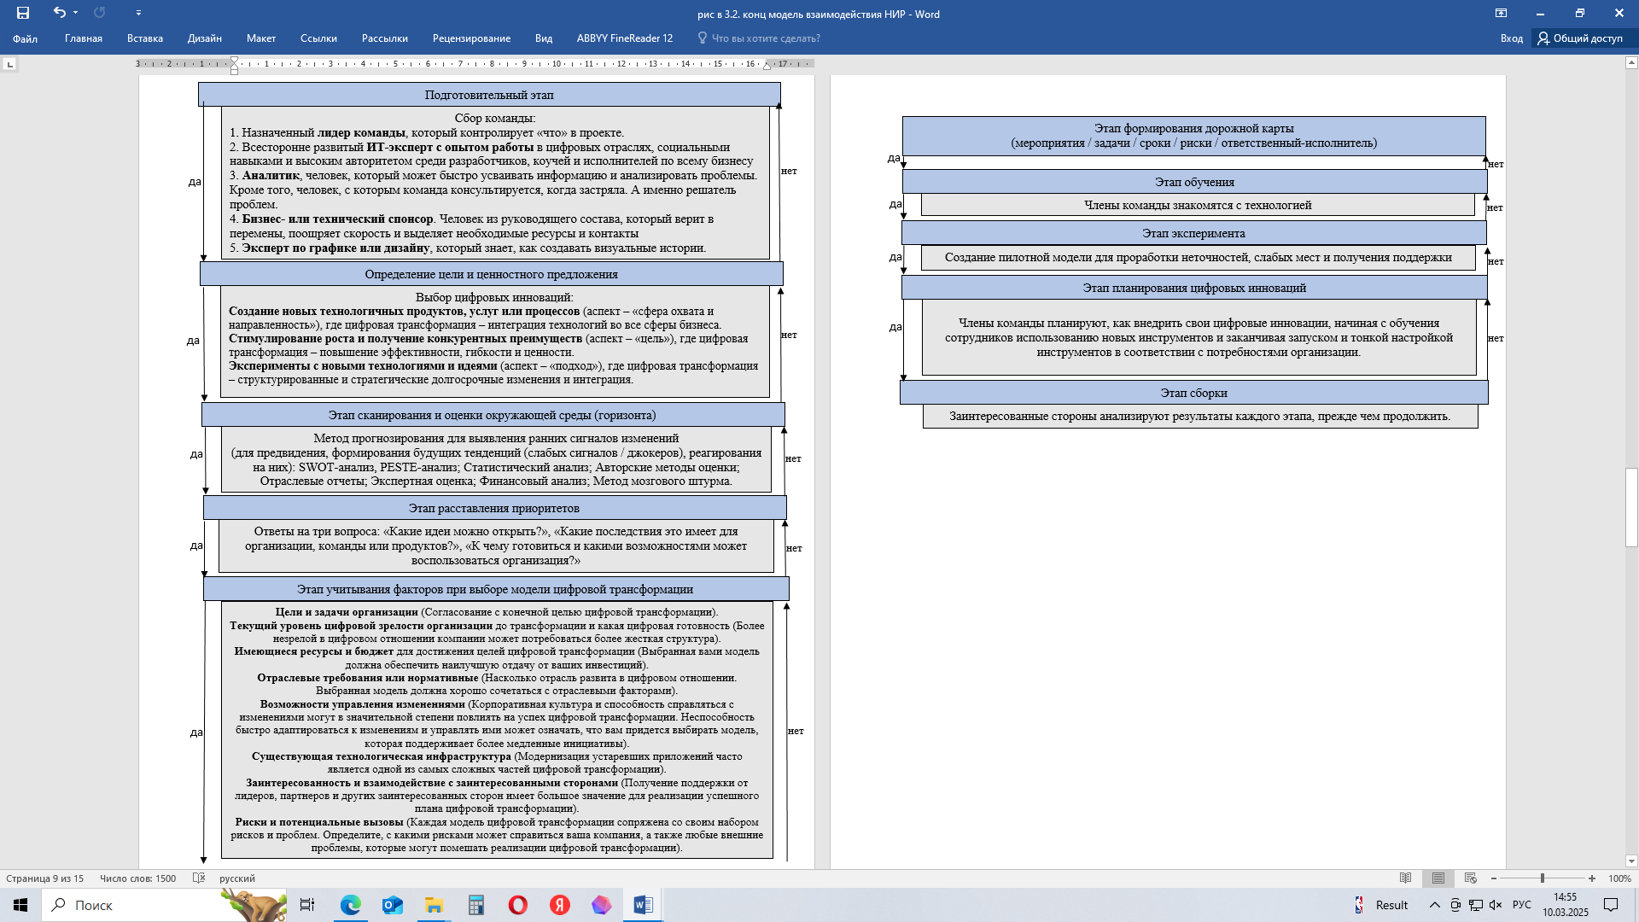Click the muted volume tray icon

tap(1496, 905)
